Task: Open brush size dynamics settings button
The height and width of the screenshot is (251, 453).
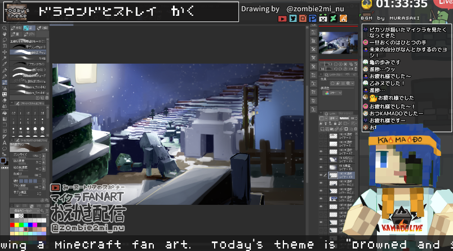Action: pyautogui.click(x=43, y=156)
